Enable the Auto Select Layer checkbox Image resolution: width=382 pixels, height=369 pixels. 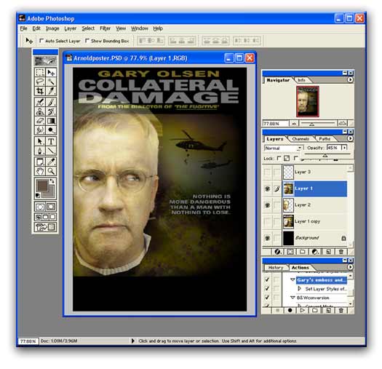click(41, 41)
